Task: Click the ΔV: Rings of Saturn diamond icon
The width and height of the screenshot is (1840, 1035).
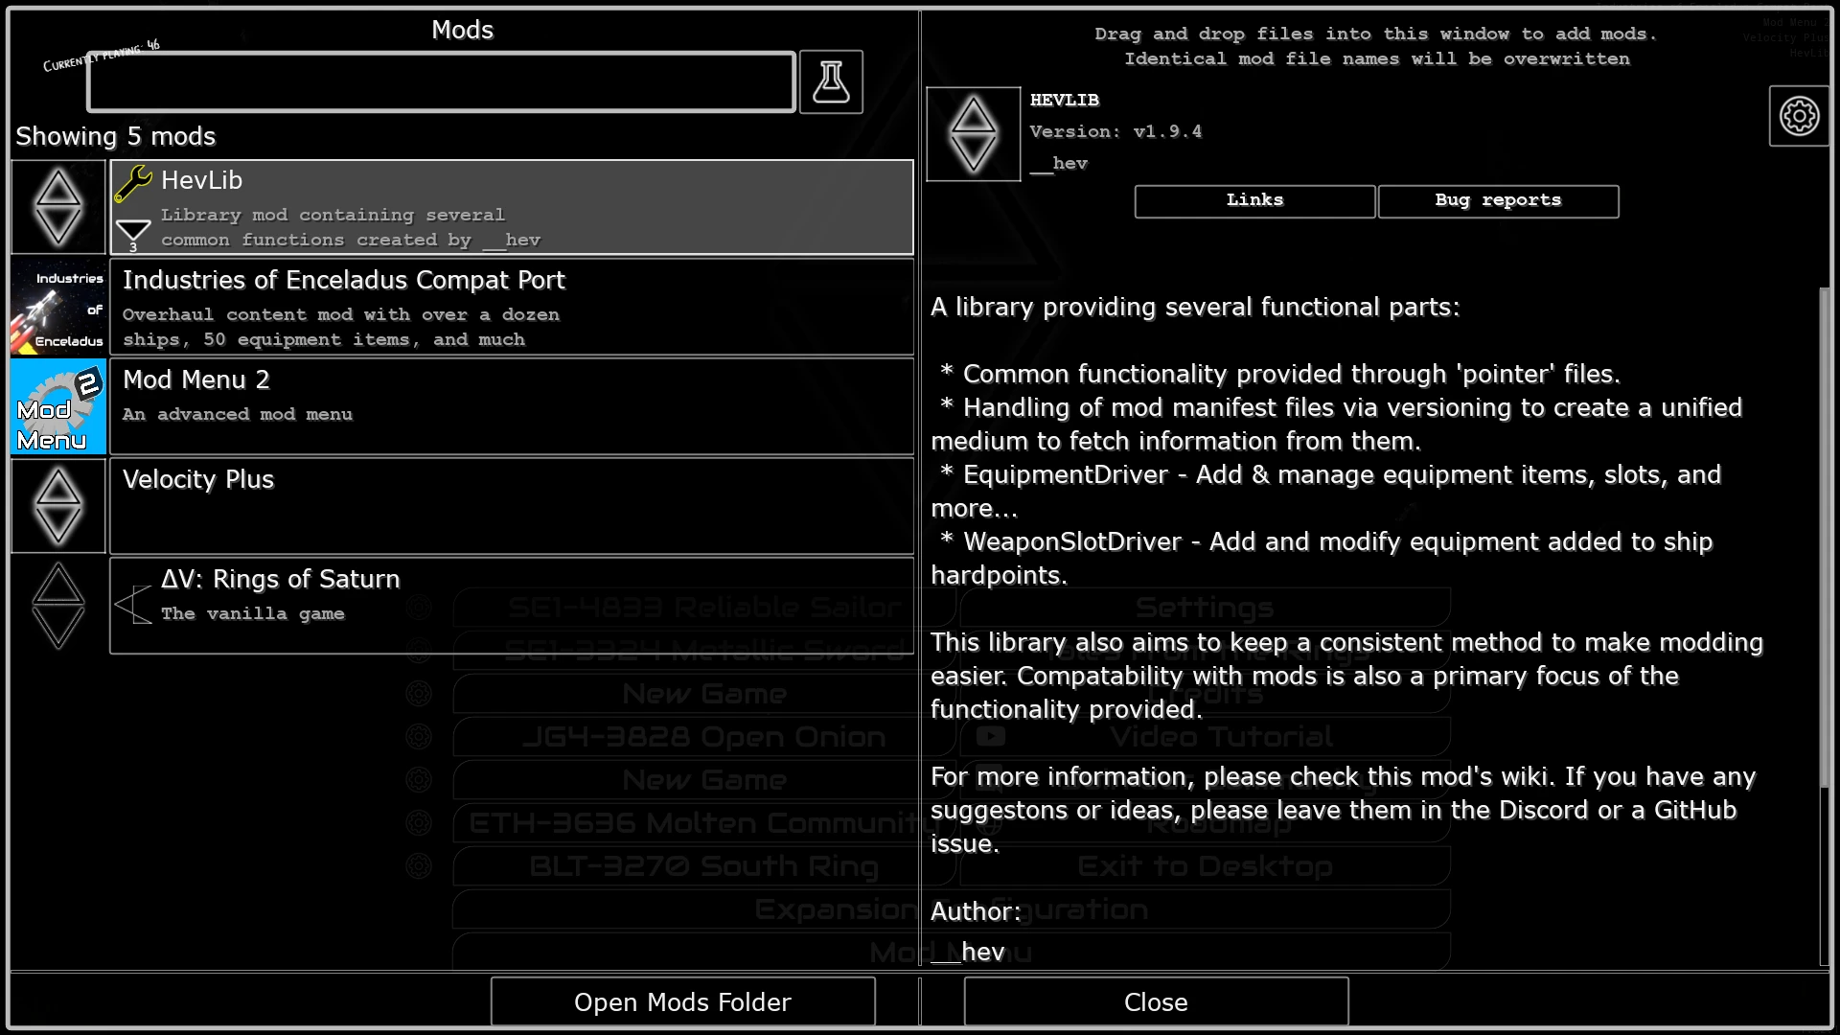Action: (58, 606)
